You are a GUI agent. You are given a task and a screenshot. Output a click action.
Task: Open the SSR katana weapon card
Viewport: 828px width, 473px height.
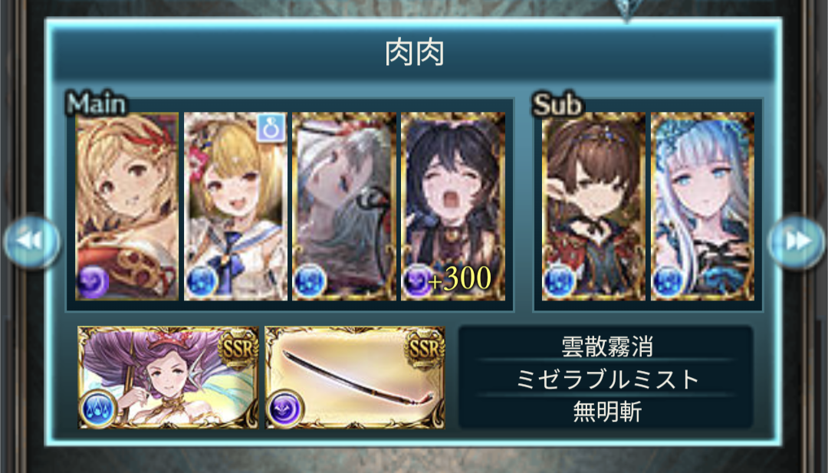tap(355, 377)
